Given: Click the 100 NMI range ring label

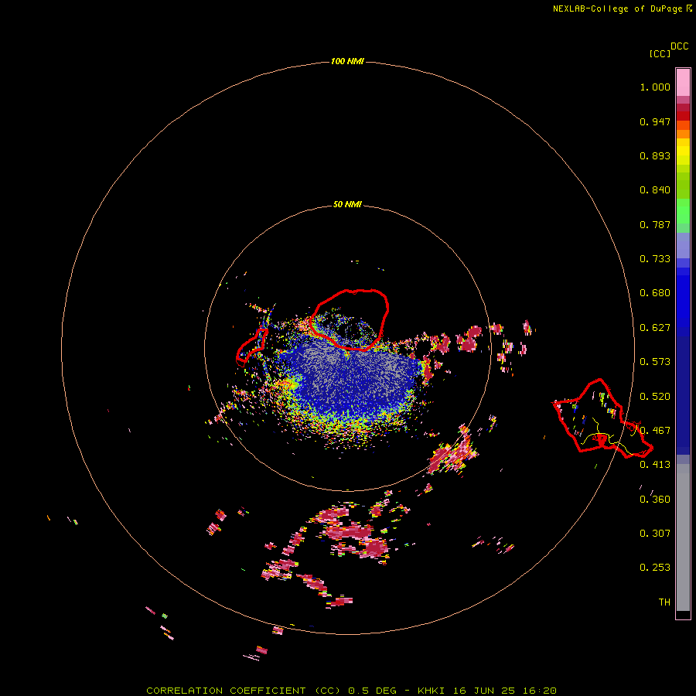Looking at the screenshot, I should click(347, 61).
